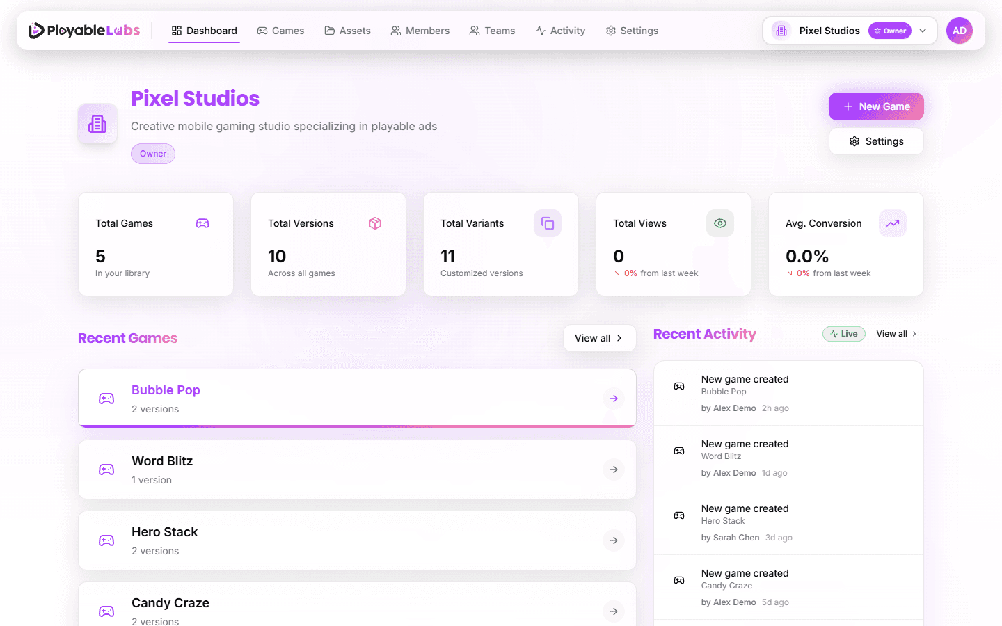The width and height of the screenshot is (1002, 626).
Task: Open the Games section via gamepad icon
Action: (x=262, y=31)
